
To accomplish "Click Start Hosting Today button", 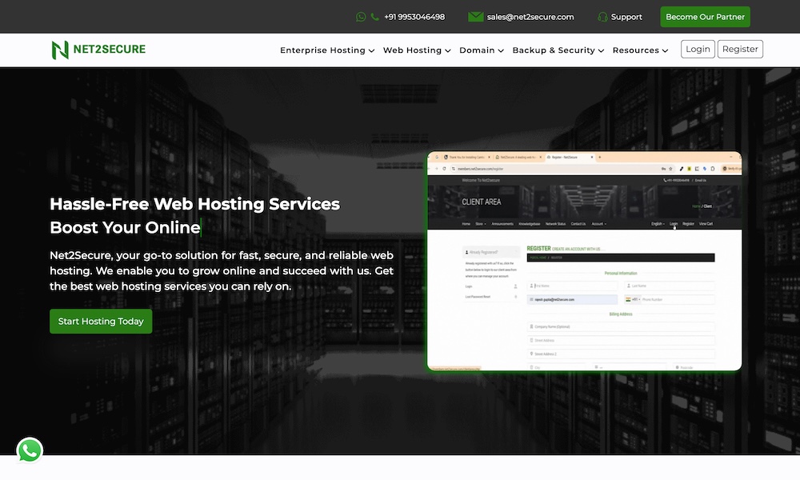I will 101,322.
